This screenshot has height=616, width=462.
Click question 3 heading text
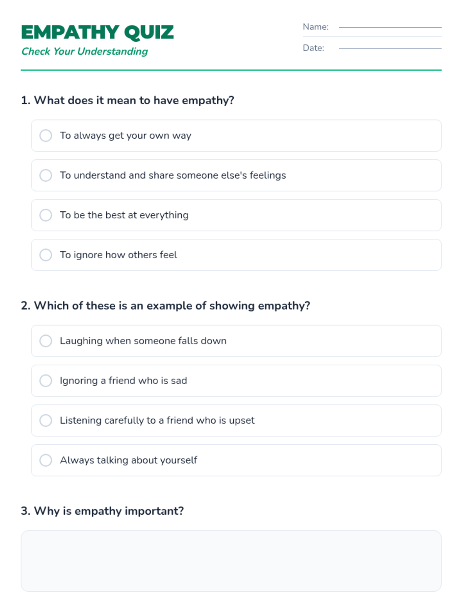pos(102,511)
